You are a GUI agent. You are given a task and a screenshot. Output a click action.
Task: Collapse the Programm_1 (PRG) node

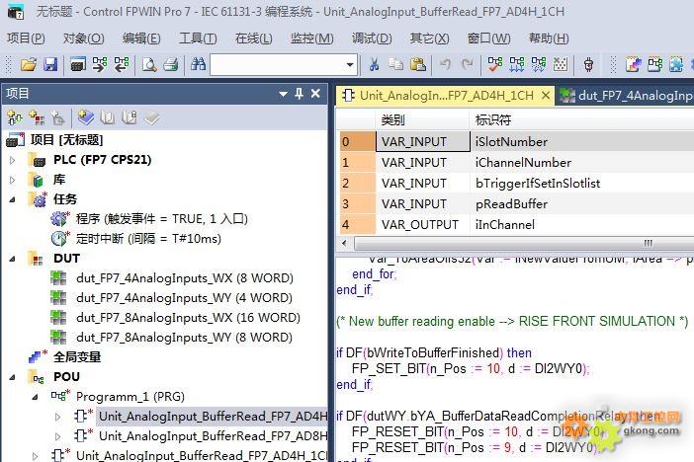pos(35,397)
